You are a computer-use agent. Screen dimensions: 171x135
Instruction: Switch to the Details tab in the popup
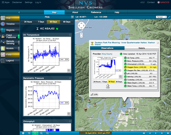pos(141,48)
